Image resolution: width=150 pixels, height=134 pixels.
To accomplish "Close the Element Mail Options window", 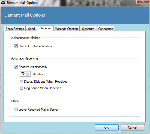I will (x=143, y=2).
